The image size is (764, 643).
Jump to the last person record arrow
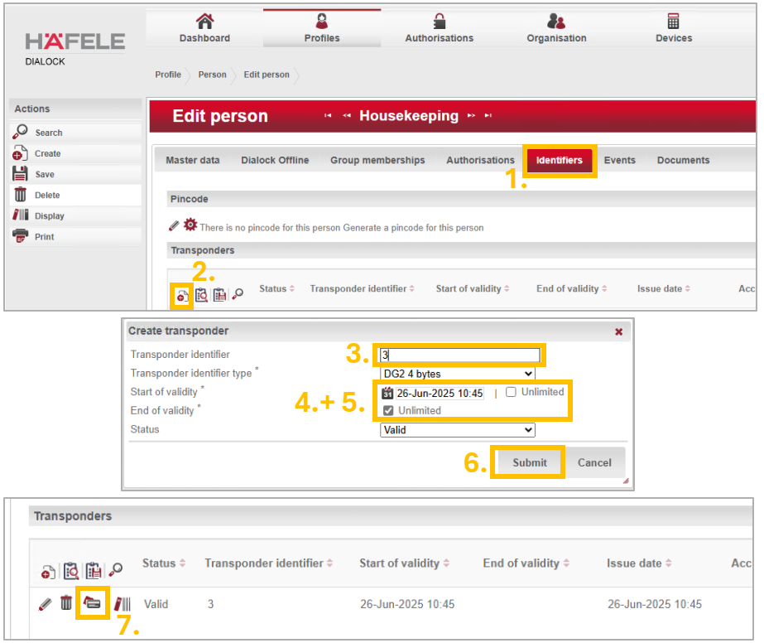(488, 116)
